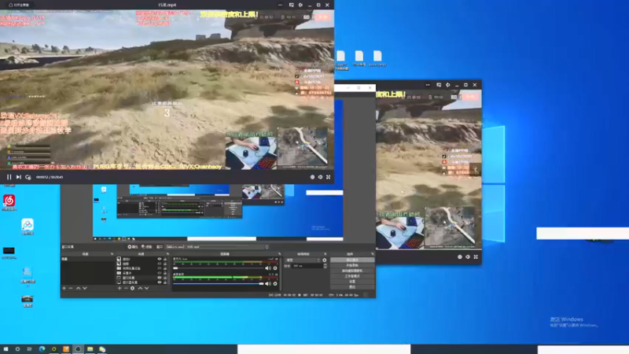Pop out the OBS controls dock

coord(372,254)
